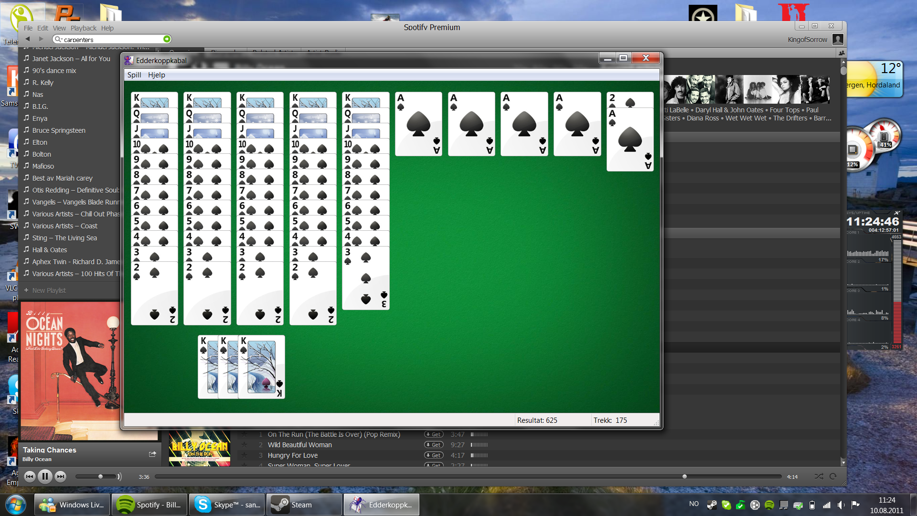
Task: Skip to the next track
Action: coord(60,476)
